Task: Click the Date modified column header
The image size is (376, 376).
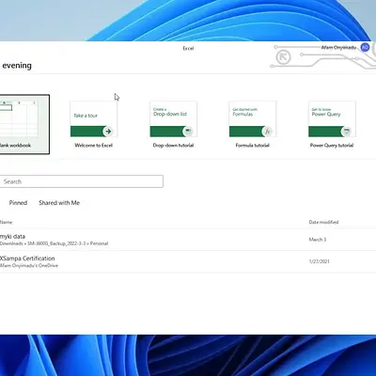Action: tap(323, 222)
